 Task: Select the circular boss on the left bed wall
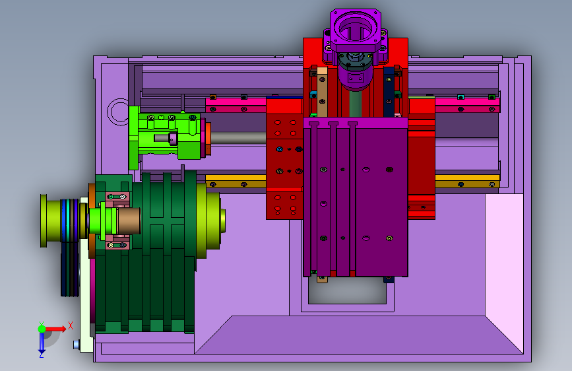tap(119, 112)
